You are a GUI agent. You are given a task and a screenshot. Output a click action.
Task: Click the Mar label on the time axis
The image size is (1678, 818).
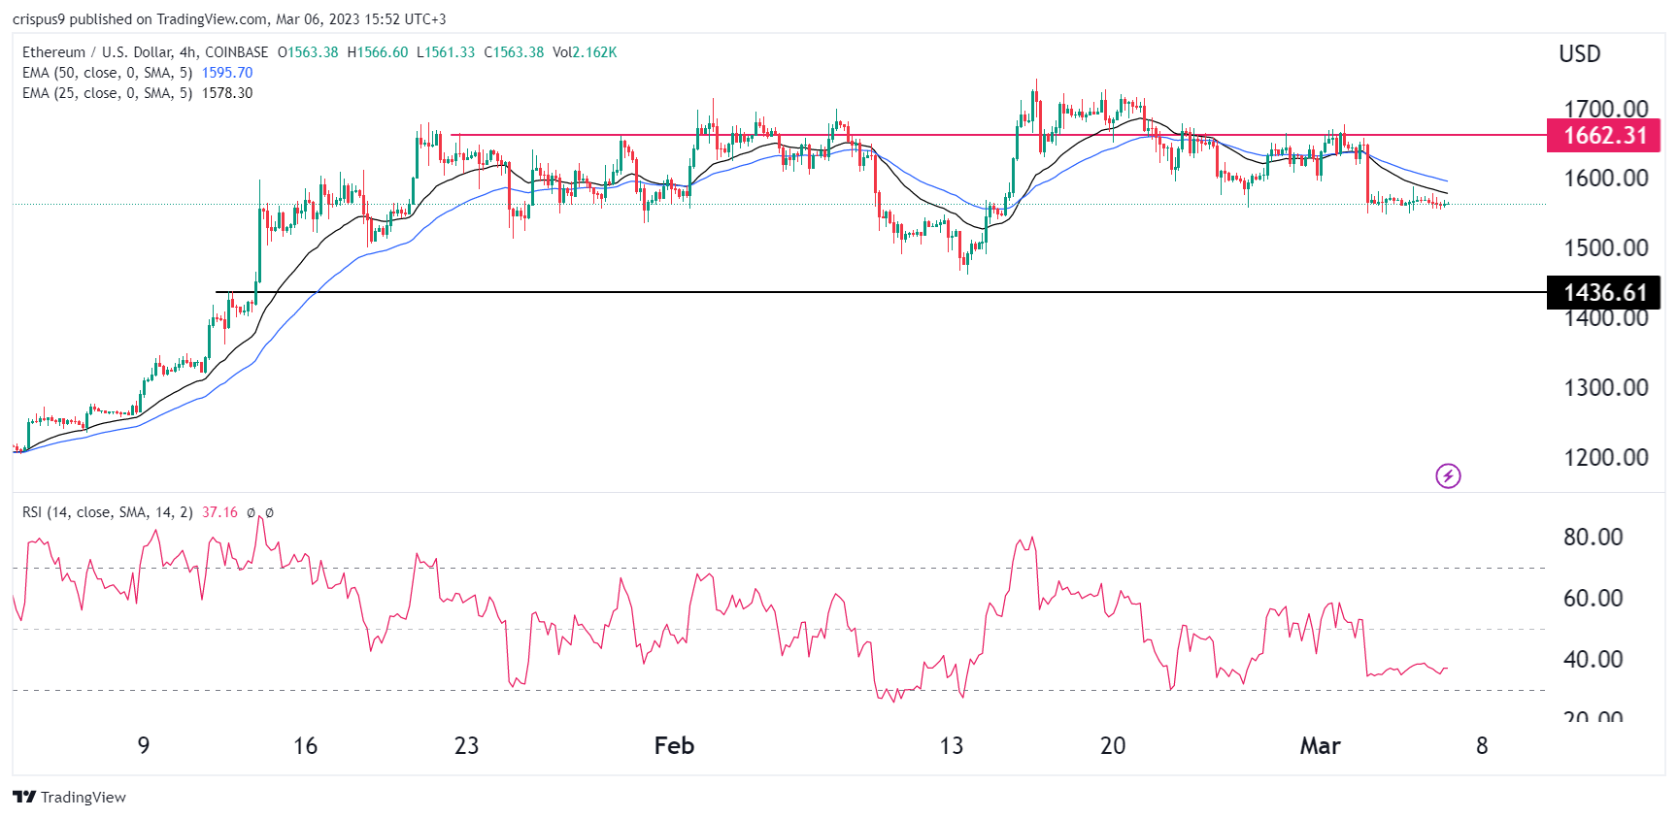pyautogui.click(x=1320, y=745)
